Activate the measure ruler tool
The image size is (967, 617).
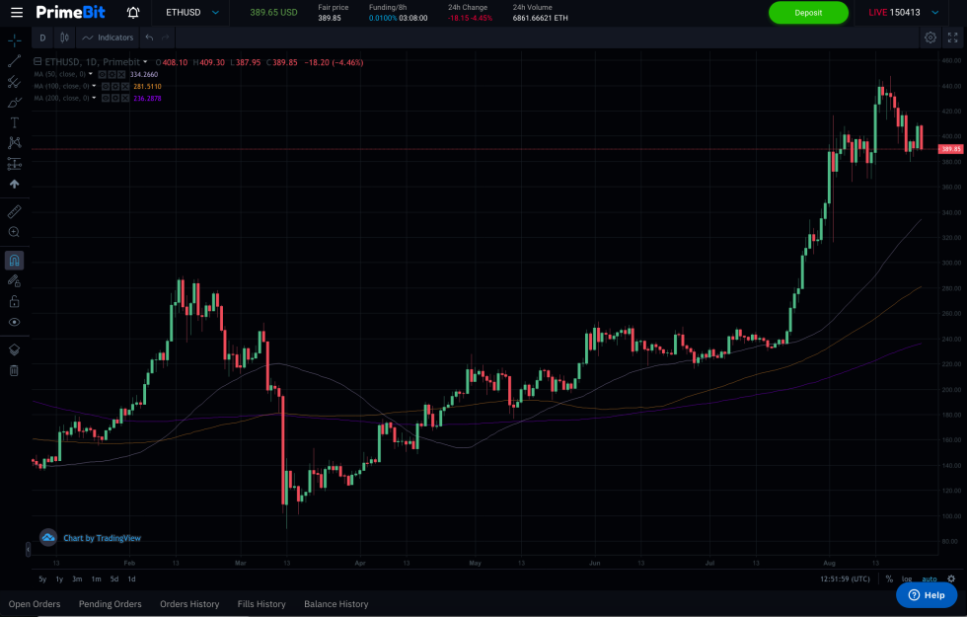[14, 211]
